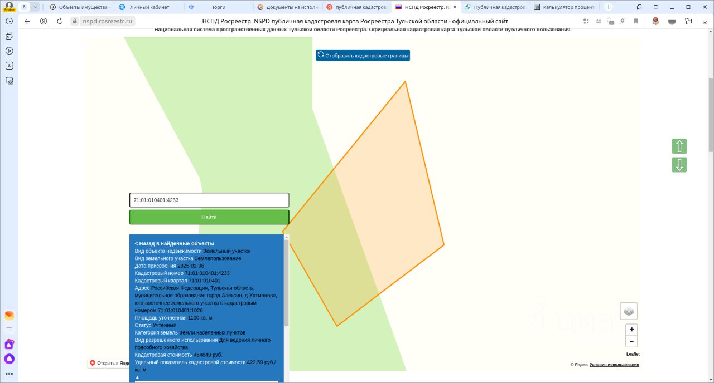Open the pink house sidebar app icon
The width and height of the screenshot is (714, 383).
[x=9, y=345]
